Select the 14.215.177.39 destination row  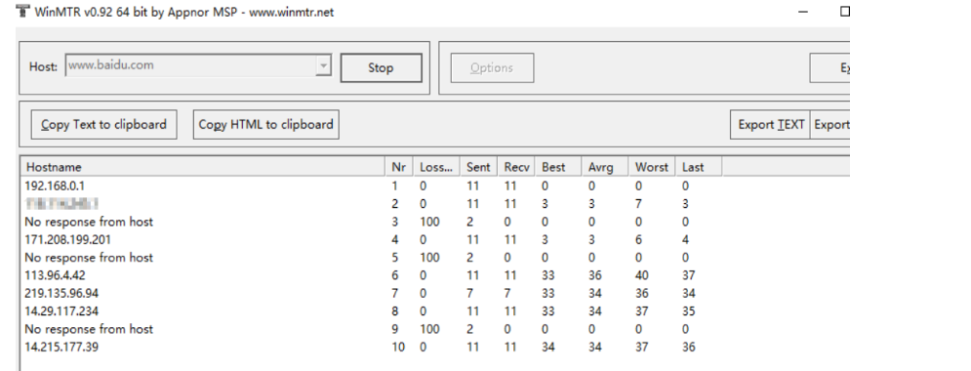pyautogui.click(x=372, y=347)
